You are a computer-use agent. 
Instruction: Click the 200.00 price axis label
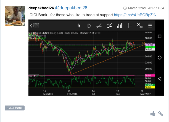[148, 69]
